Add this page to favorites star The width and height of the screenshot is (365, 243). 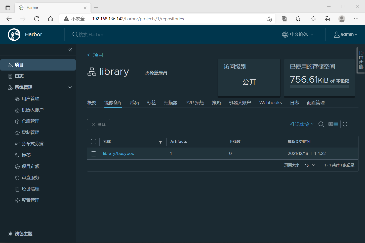point(269,19)
